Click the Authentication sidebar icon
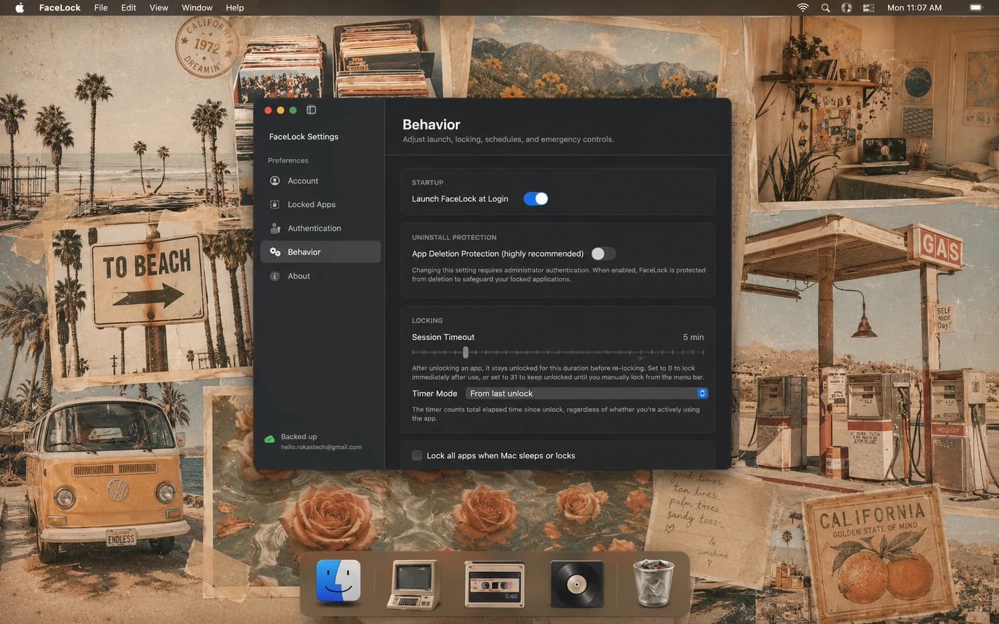 point(275,228)
